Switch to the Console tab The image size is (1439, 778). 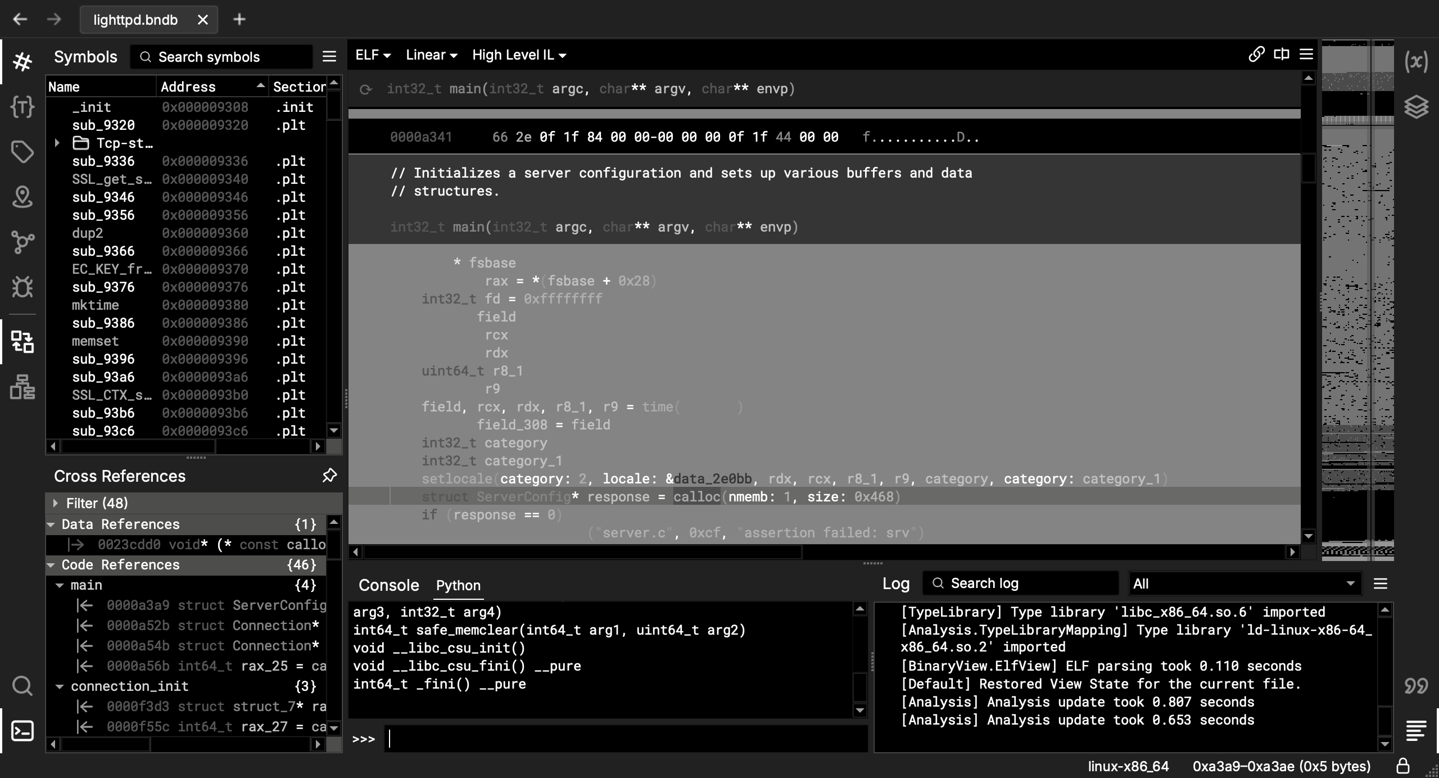tap(388, 585)
